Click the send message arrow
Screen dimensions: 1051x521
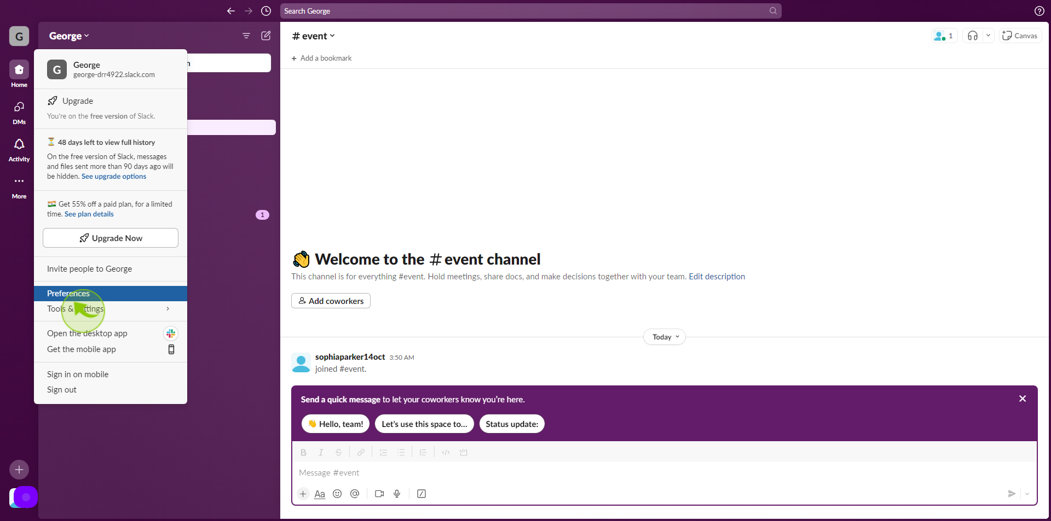click(1012, 494)
